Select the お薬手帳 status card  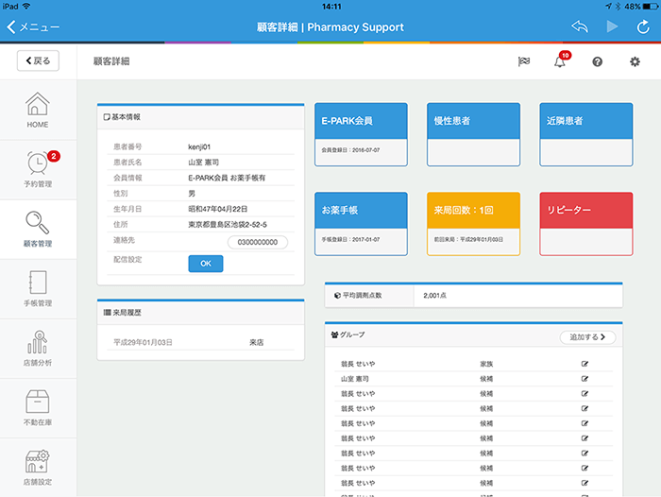click(x=361, y=224)
